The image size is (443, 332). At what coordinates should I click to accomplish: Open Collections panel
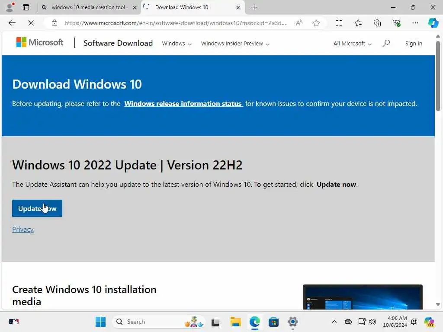click(x=377, y=23)
